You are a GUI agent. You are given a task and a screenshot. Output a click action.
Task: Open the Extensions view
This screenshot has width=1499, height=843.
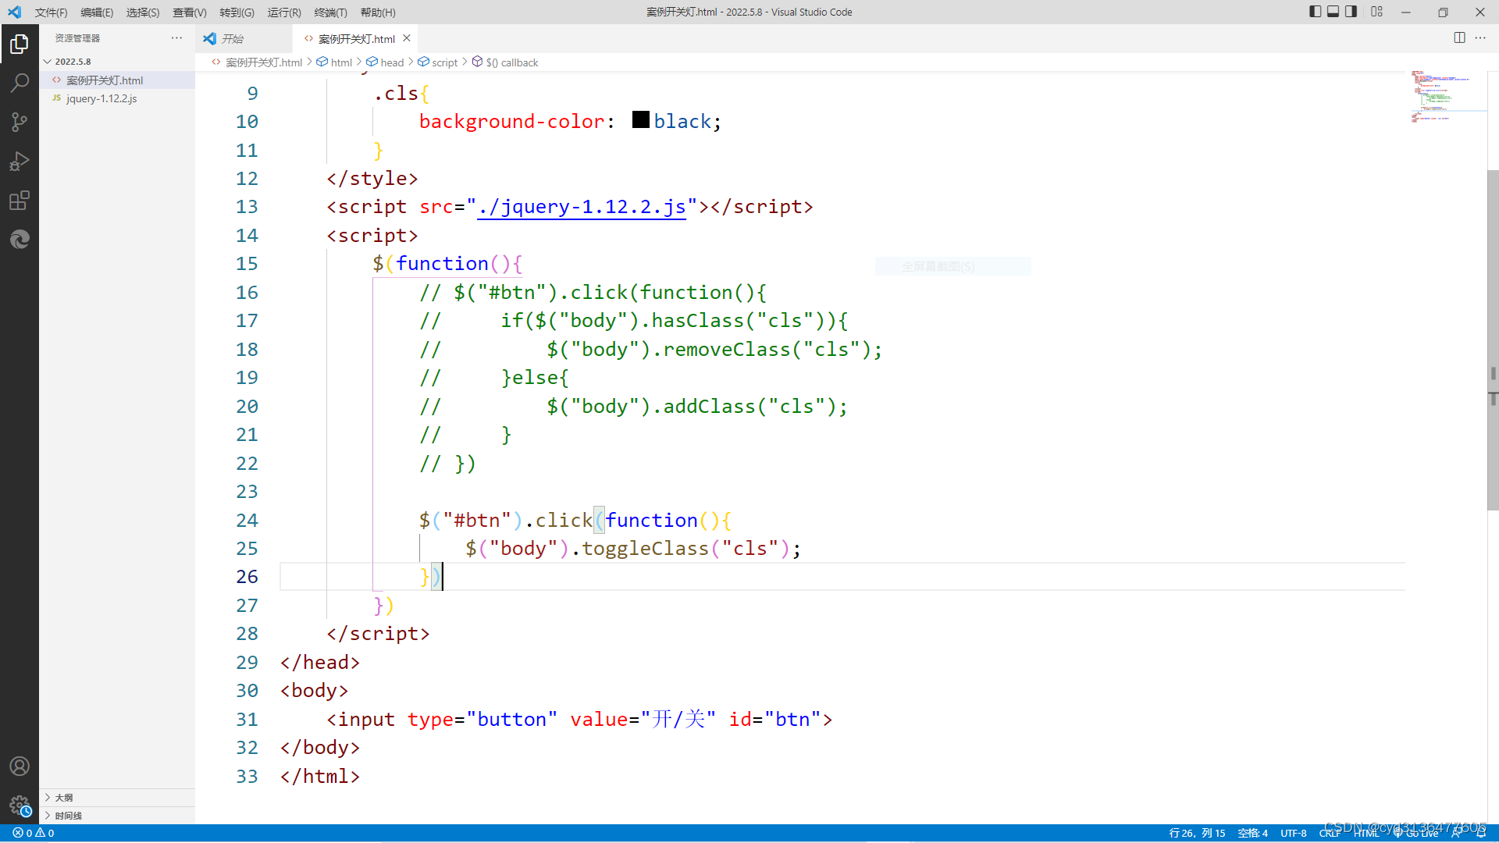click(x=20, y=201)
